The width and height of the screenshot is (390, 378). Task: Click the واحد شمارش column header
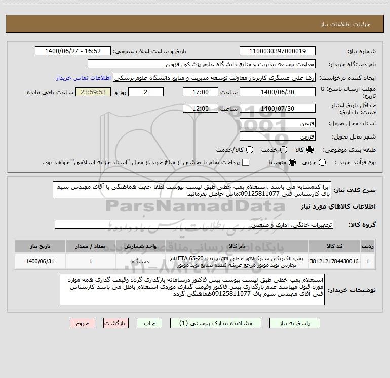pyautogui.click(x=140, y=246)
